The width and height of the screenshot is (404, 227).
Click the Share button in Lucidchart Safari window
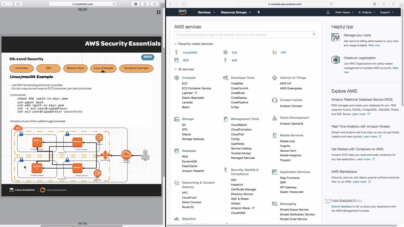pyautogui.click(x=145, y=4)
